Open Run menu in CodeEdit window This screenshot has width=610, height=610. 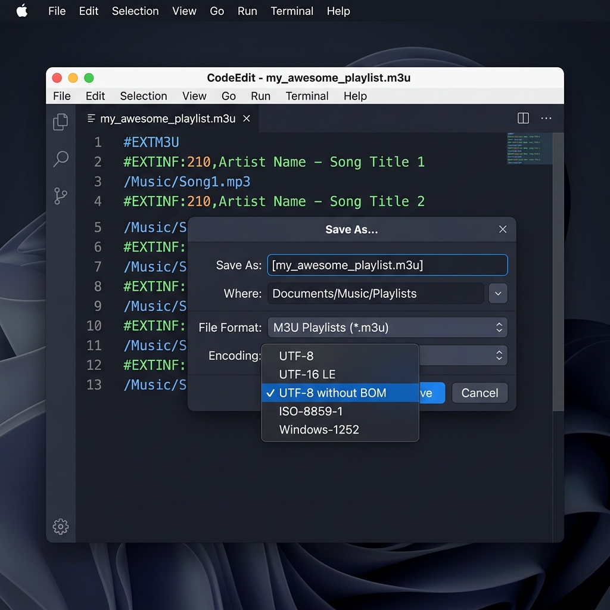point(261,96)
